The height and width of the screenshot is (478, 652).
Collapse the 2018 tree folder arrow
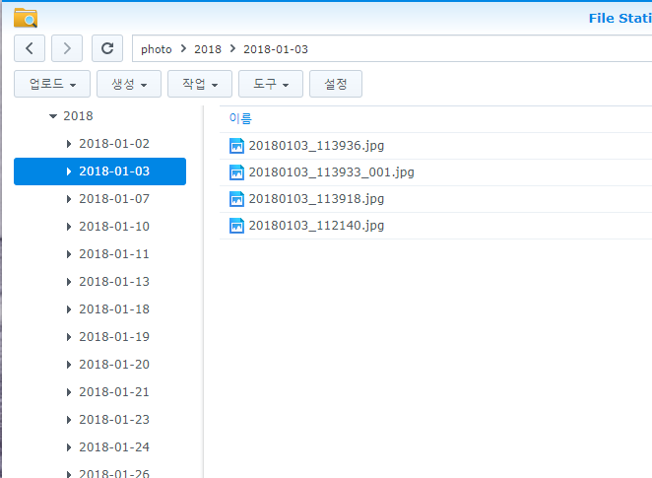[53, 116]
